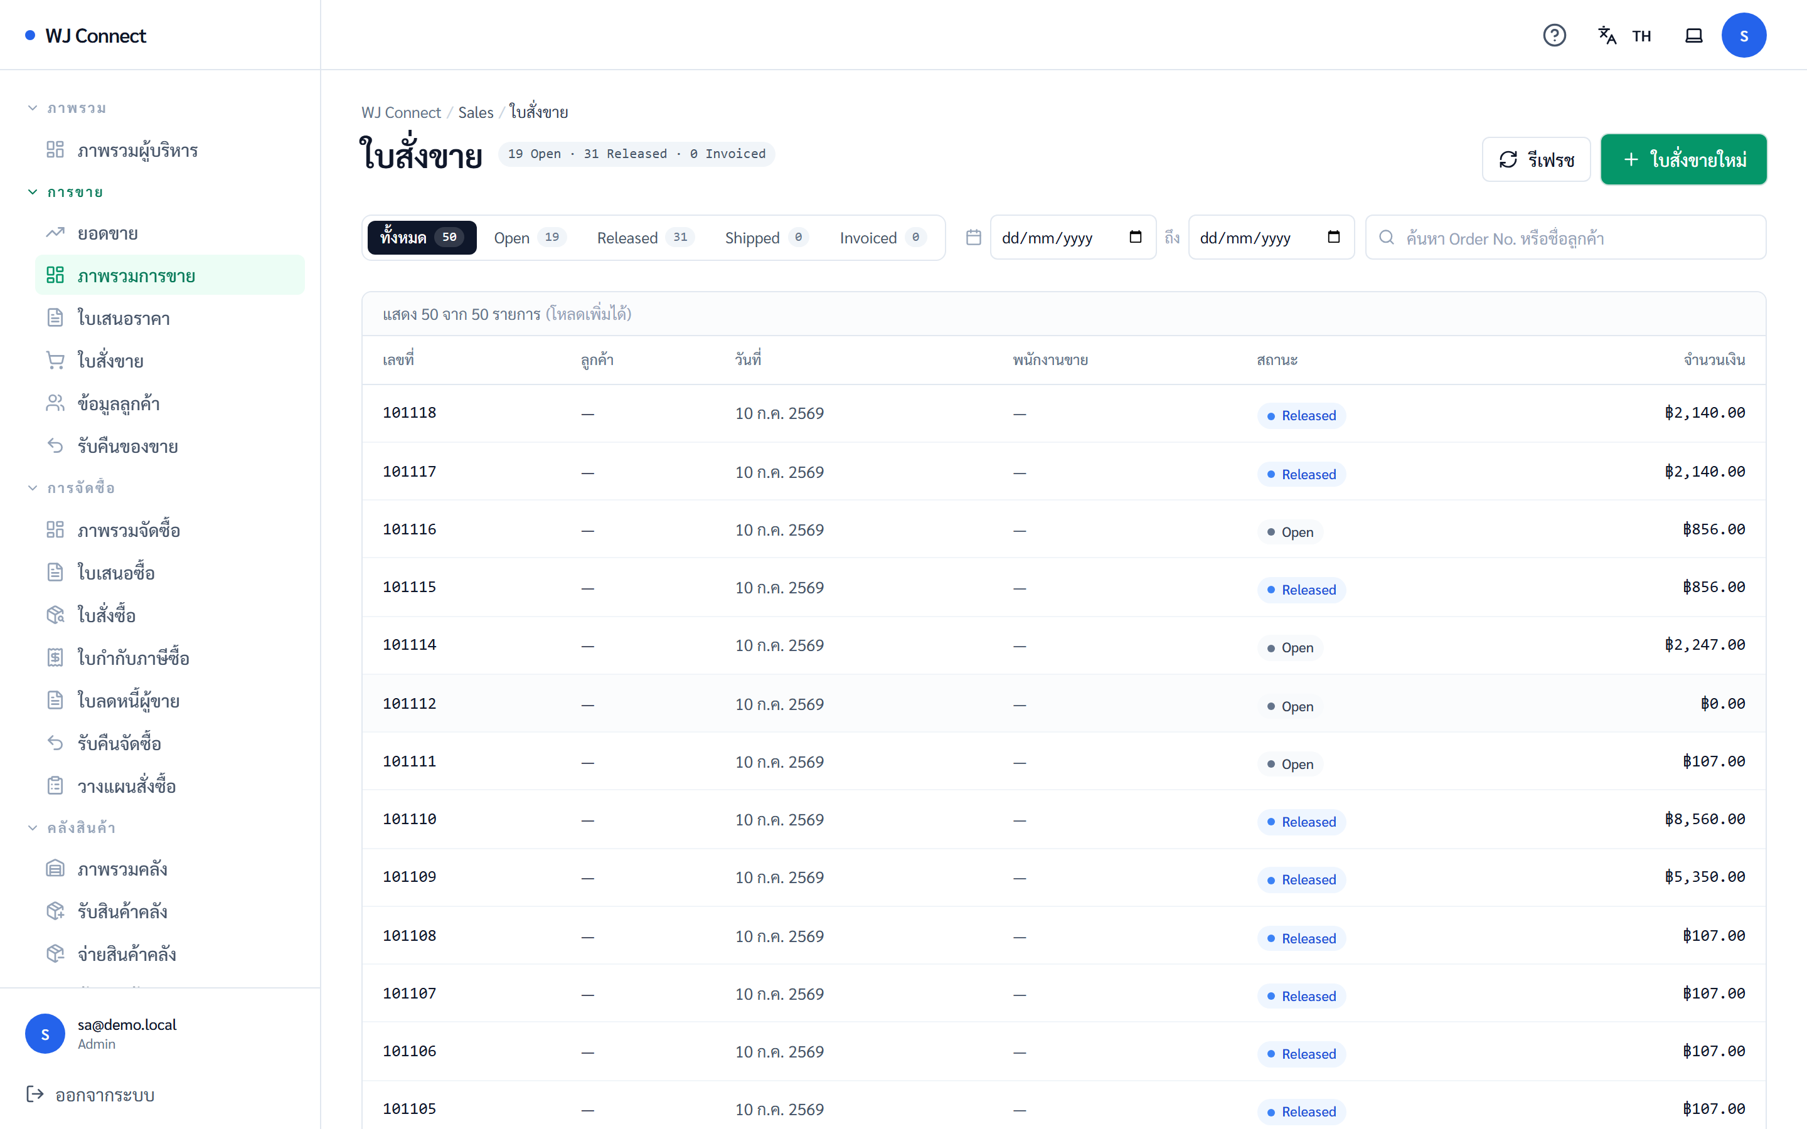Go to Sales breadcrumb link
Screen dimensions: 1807x1129
pyautogui.click(x=476, y=112)
